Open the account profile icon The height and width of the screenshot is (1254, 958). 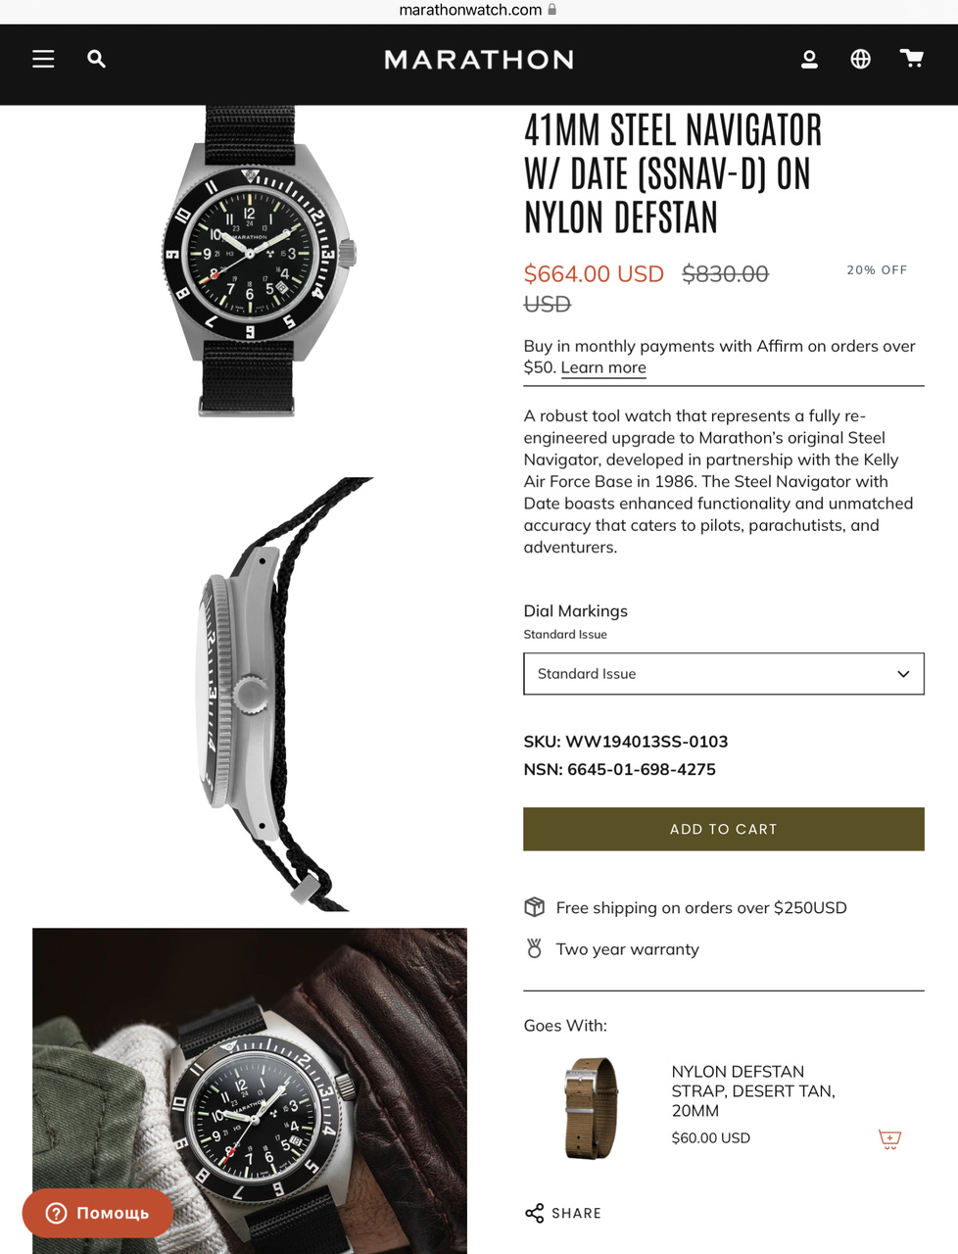point(809,59)
